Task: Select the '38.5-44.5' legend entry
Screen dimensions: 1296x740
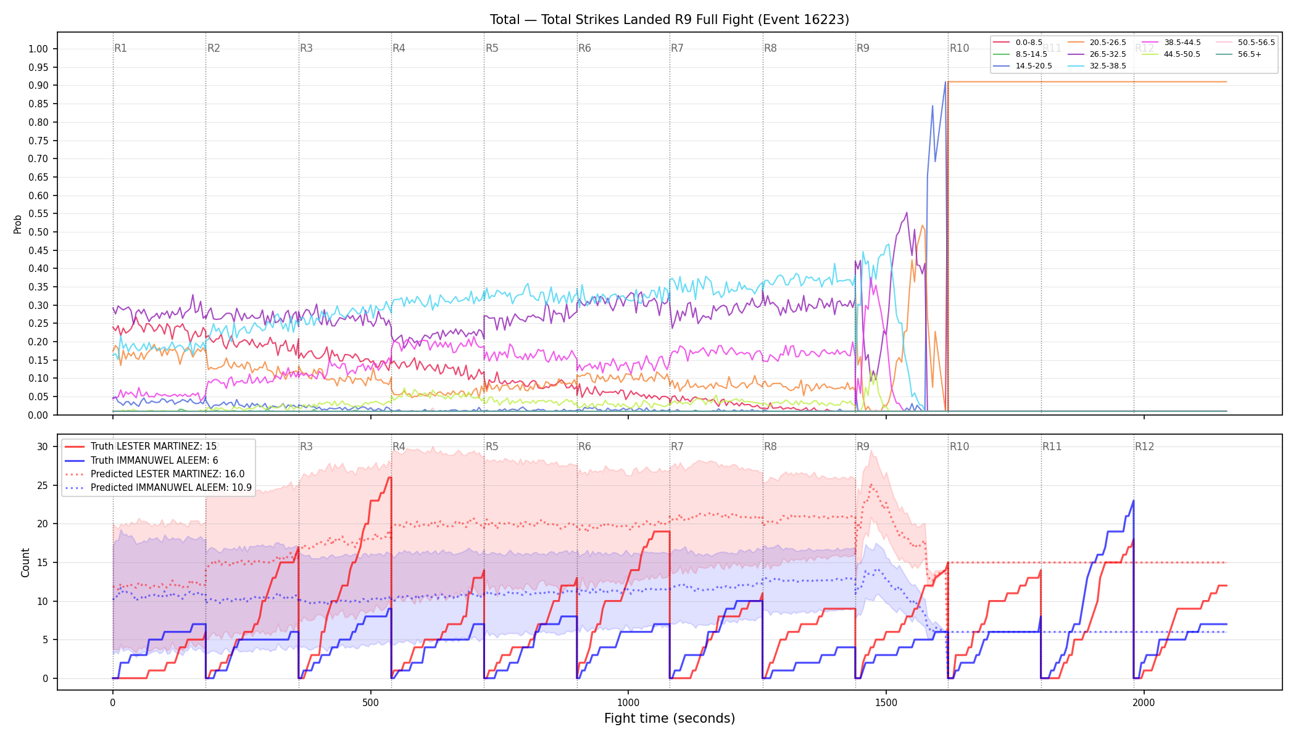Action: tap(1171, 43)
